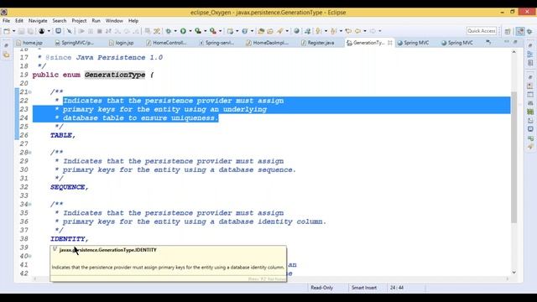Click the Open Console toolbar icon

pos(59,31)
